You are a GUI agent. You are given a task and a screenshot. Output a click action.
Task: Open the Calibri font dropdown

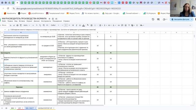click(55, 25)
